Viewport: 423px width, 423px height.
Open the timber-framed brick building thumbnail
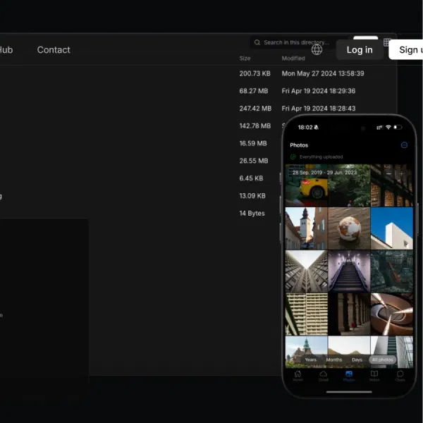392,185
